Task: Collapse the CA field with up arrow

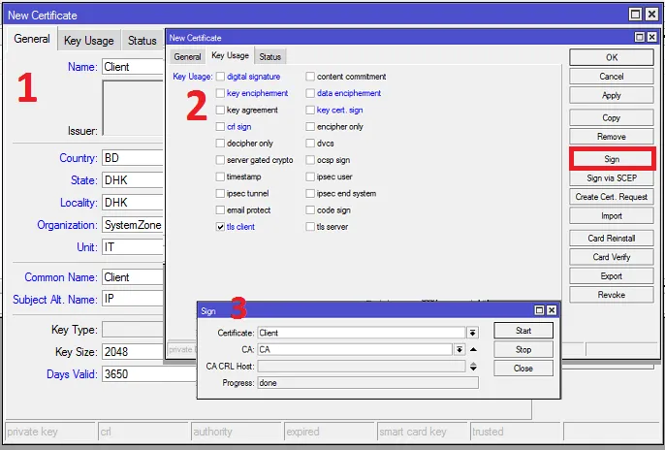Action: tap(473, 349)
